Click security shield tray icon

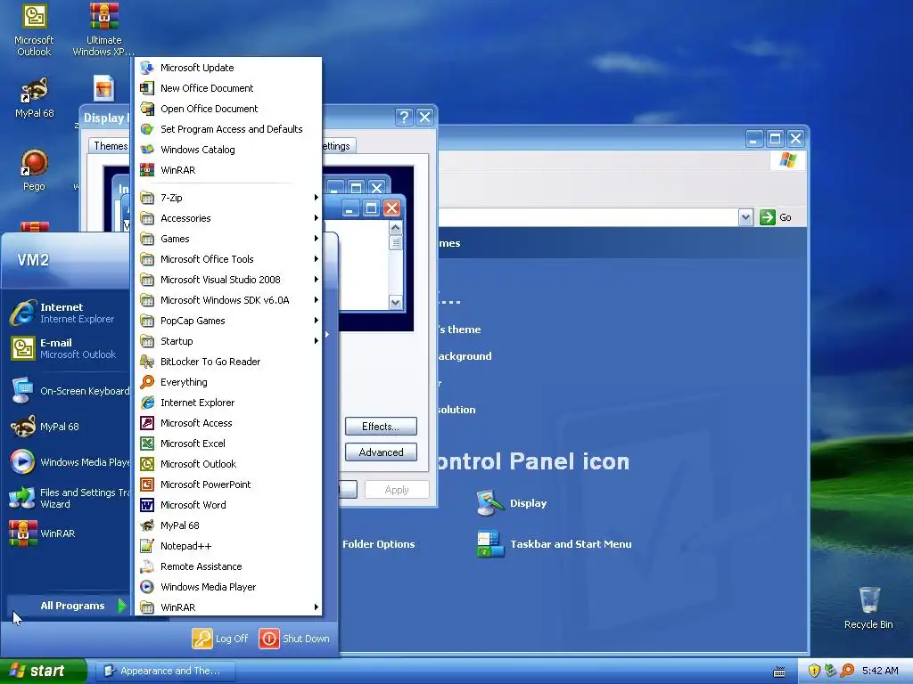click(x=814, y=671)
